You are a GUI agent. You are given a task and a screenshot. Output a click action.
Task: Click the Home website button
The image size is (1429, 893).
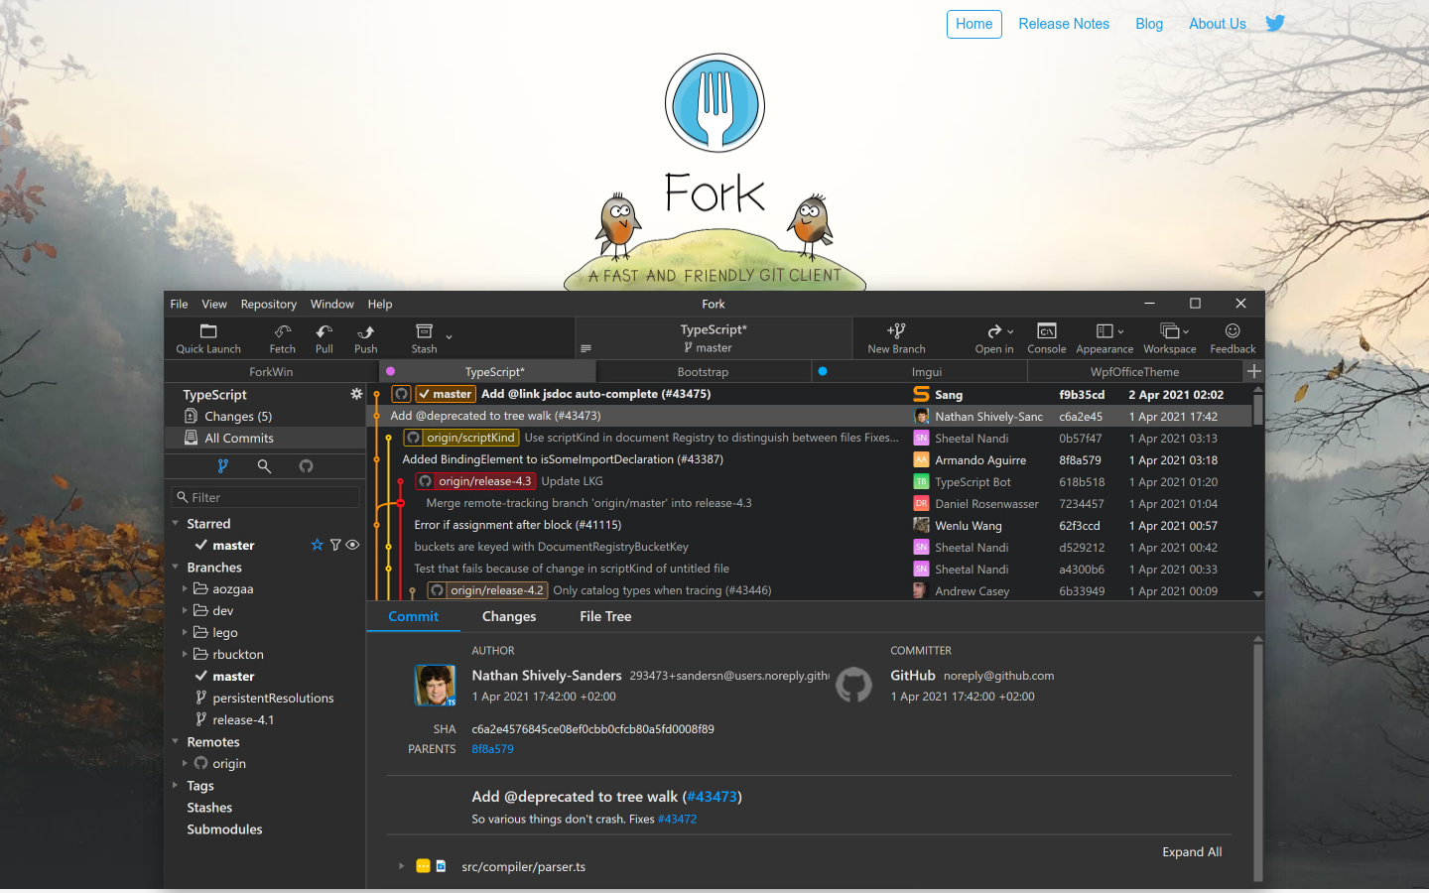[974, 24]
